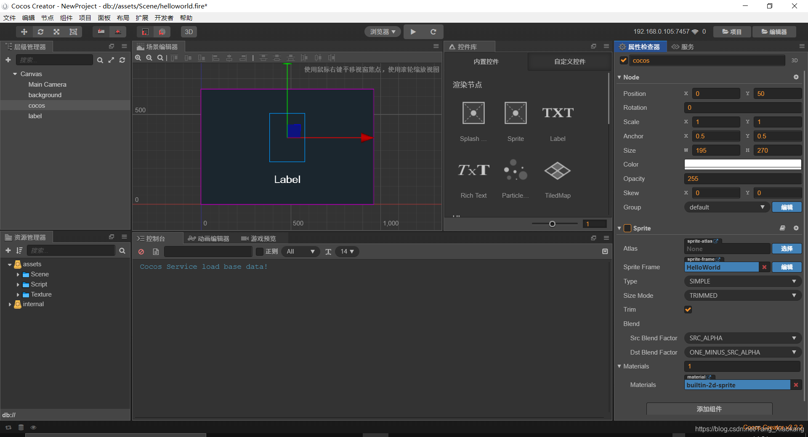Reset the scene editor zoom

(x=160, y=58)
